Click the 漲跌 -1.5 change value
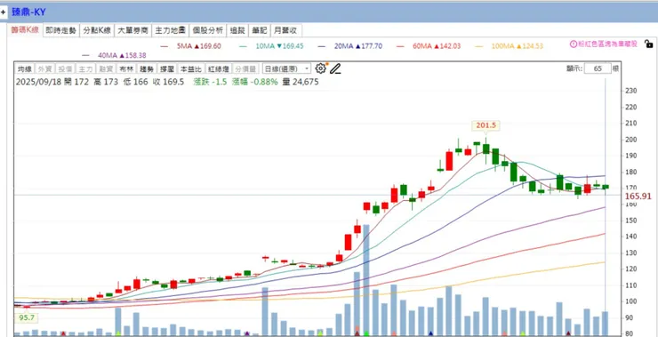 pos(210,82)
